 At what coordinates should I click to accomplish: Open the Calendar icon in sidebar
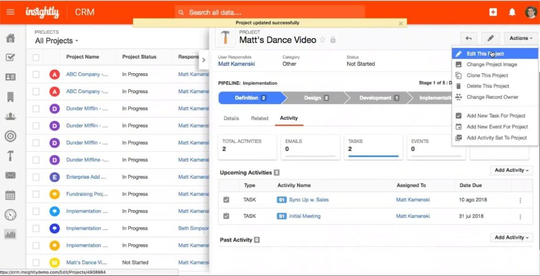click(x=10, y=195)
